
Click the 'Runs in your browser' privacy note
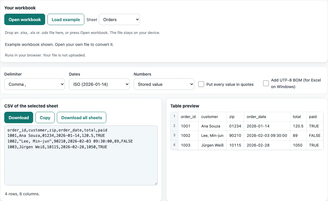click(45, 55)
